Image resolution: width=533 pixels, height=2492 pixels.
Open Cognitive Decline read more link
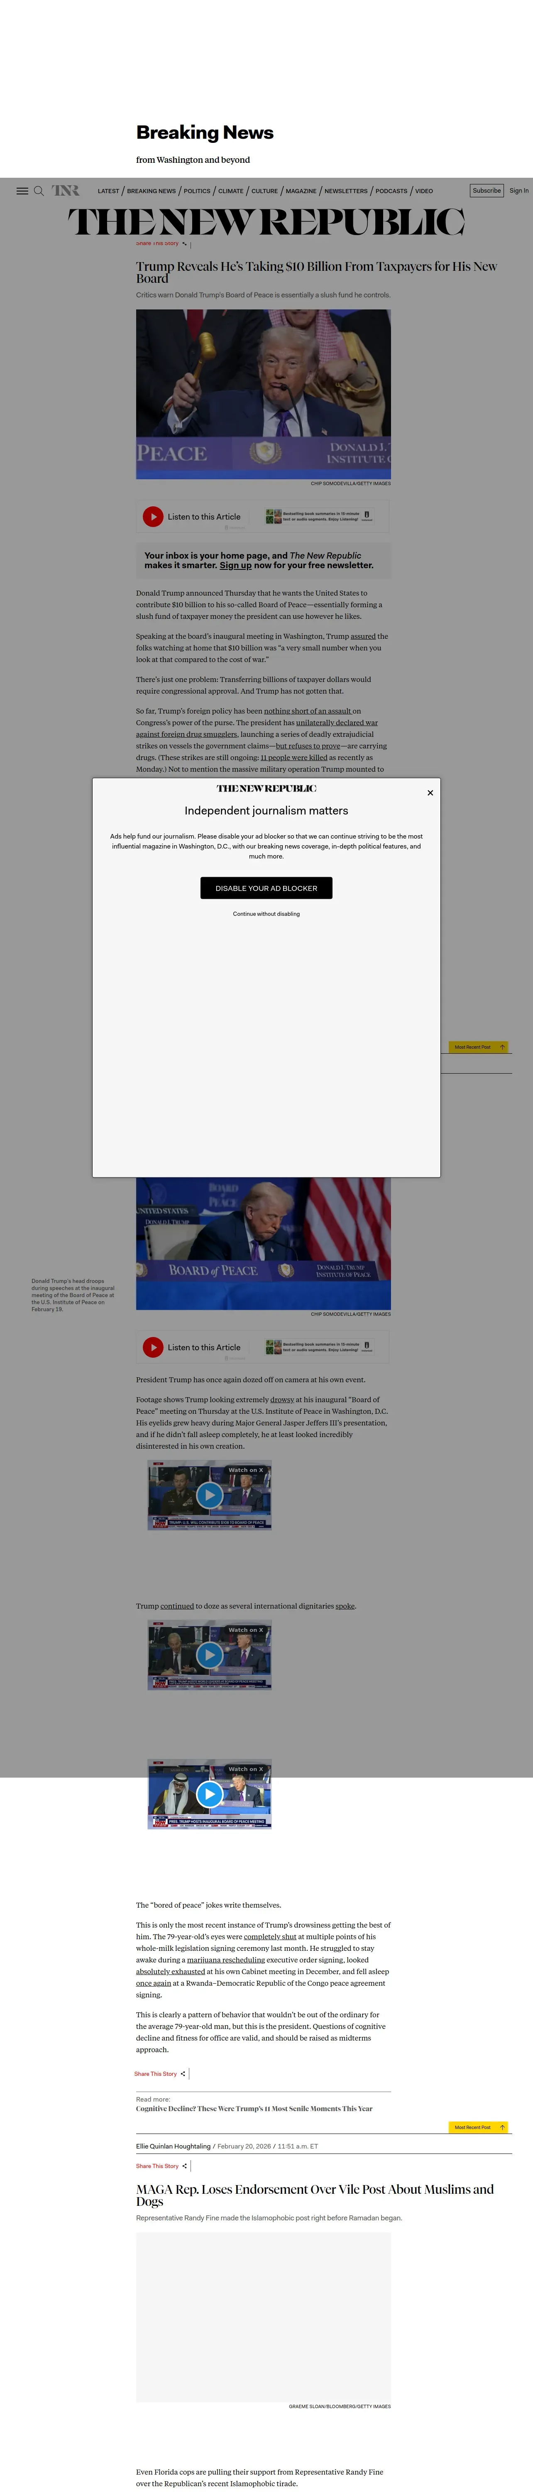tap(254, 2109)
